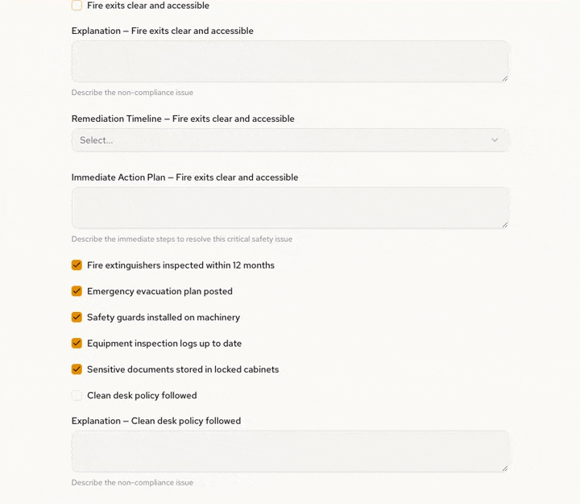
Task: Click the Explanation — Fire exits label
Action: point(162,31)
